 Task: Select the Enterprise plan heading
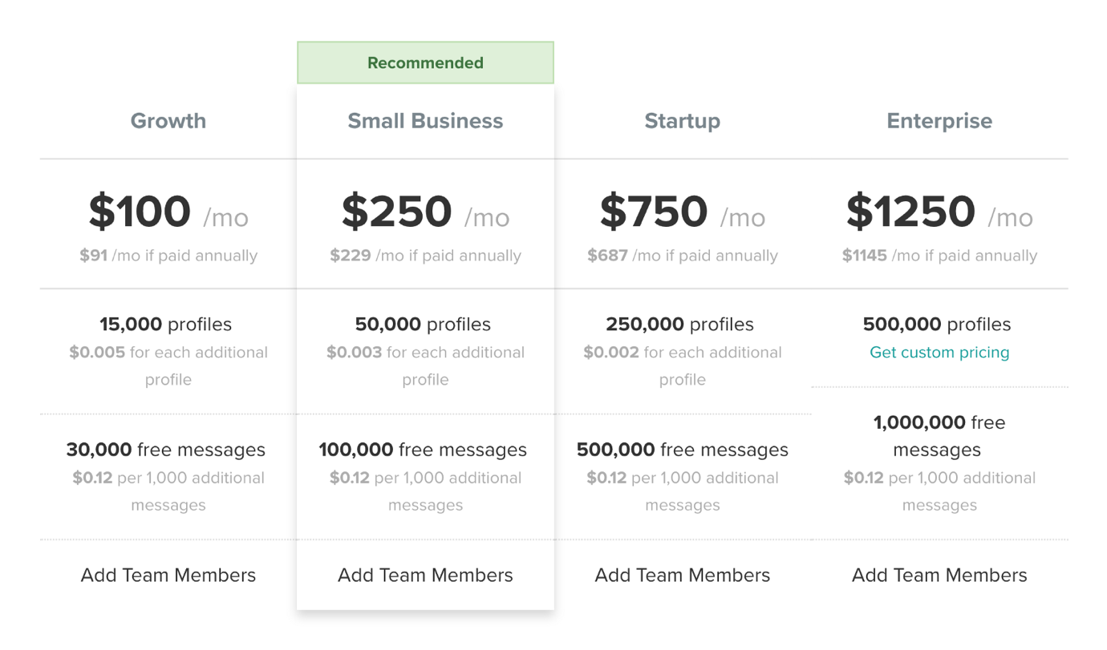(939, 121)
